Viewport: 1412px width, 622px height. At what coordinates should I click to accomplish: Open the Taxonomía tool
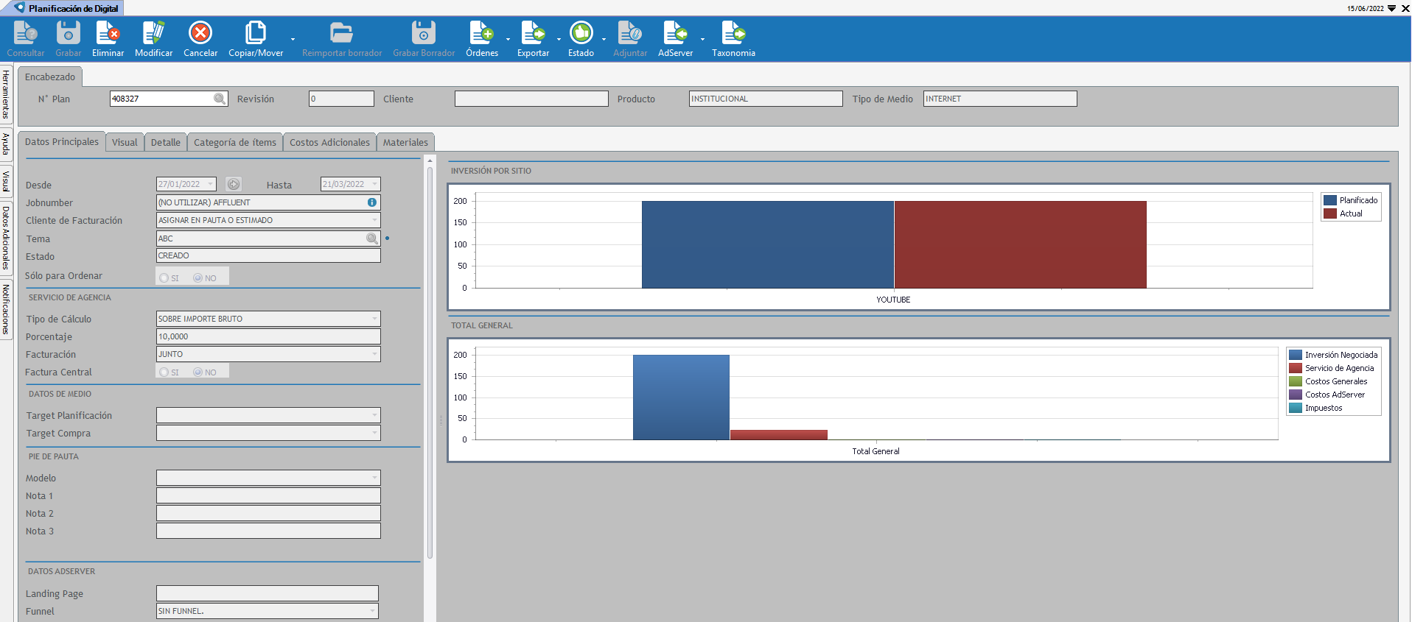[x=733, y=34]
